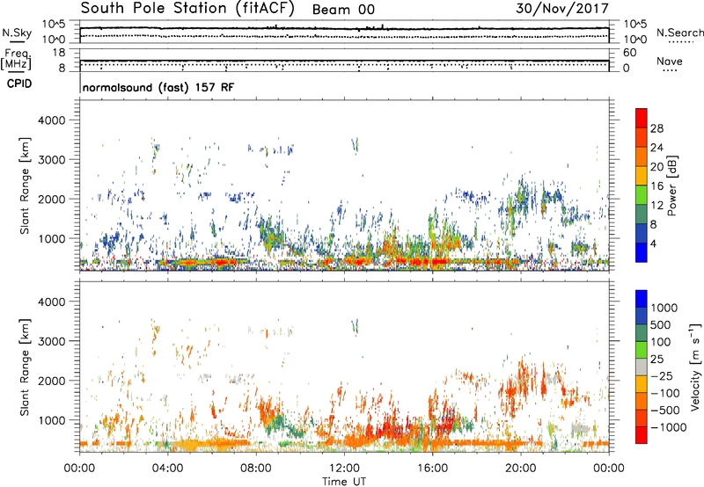704x487 pixels.
Task: Click the blue bottom of the power colorbar
Action: pyautogui.click(x=642, y=252)
